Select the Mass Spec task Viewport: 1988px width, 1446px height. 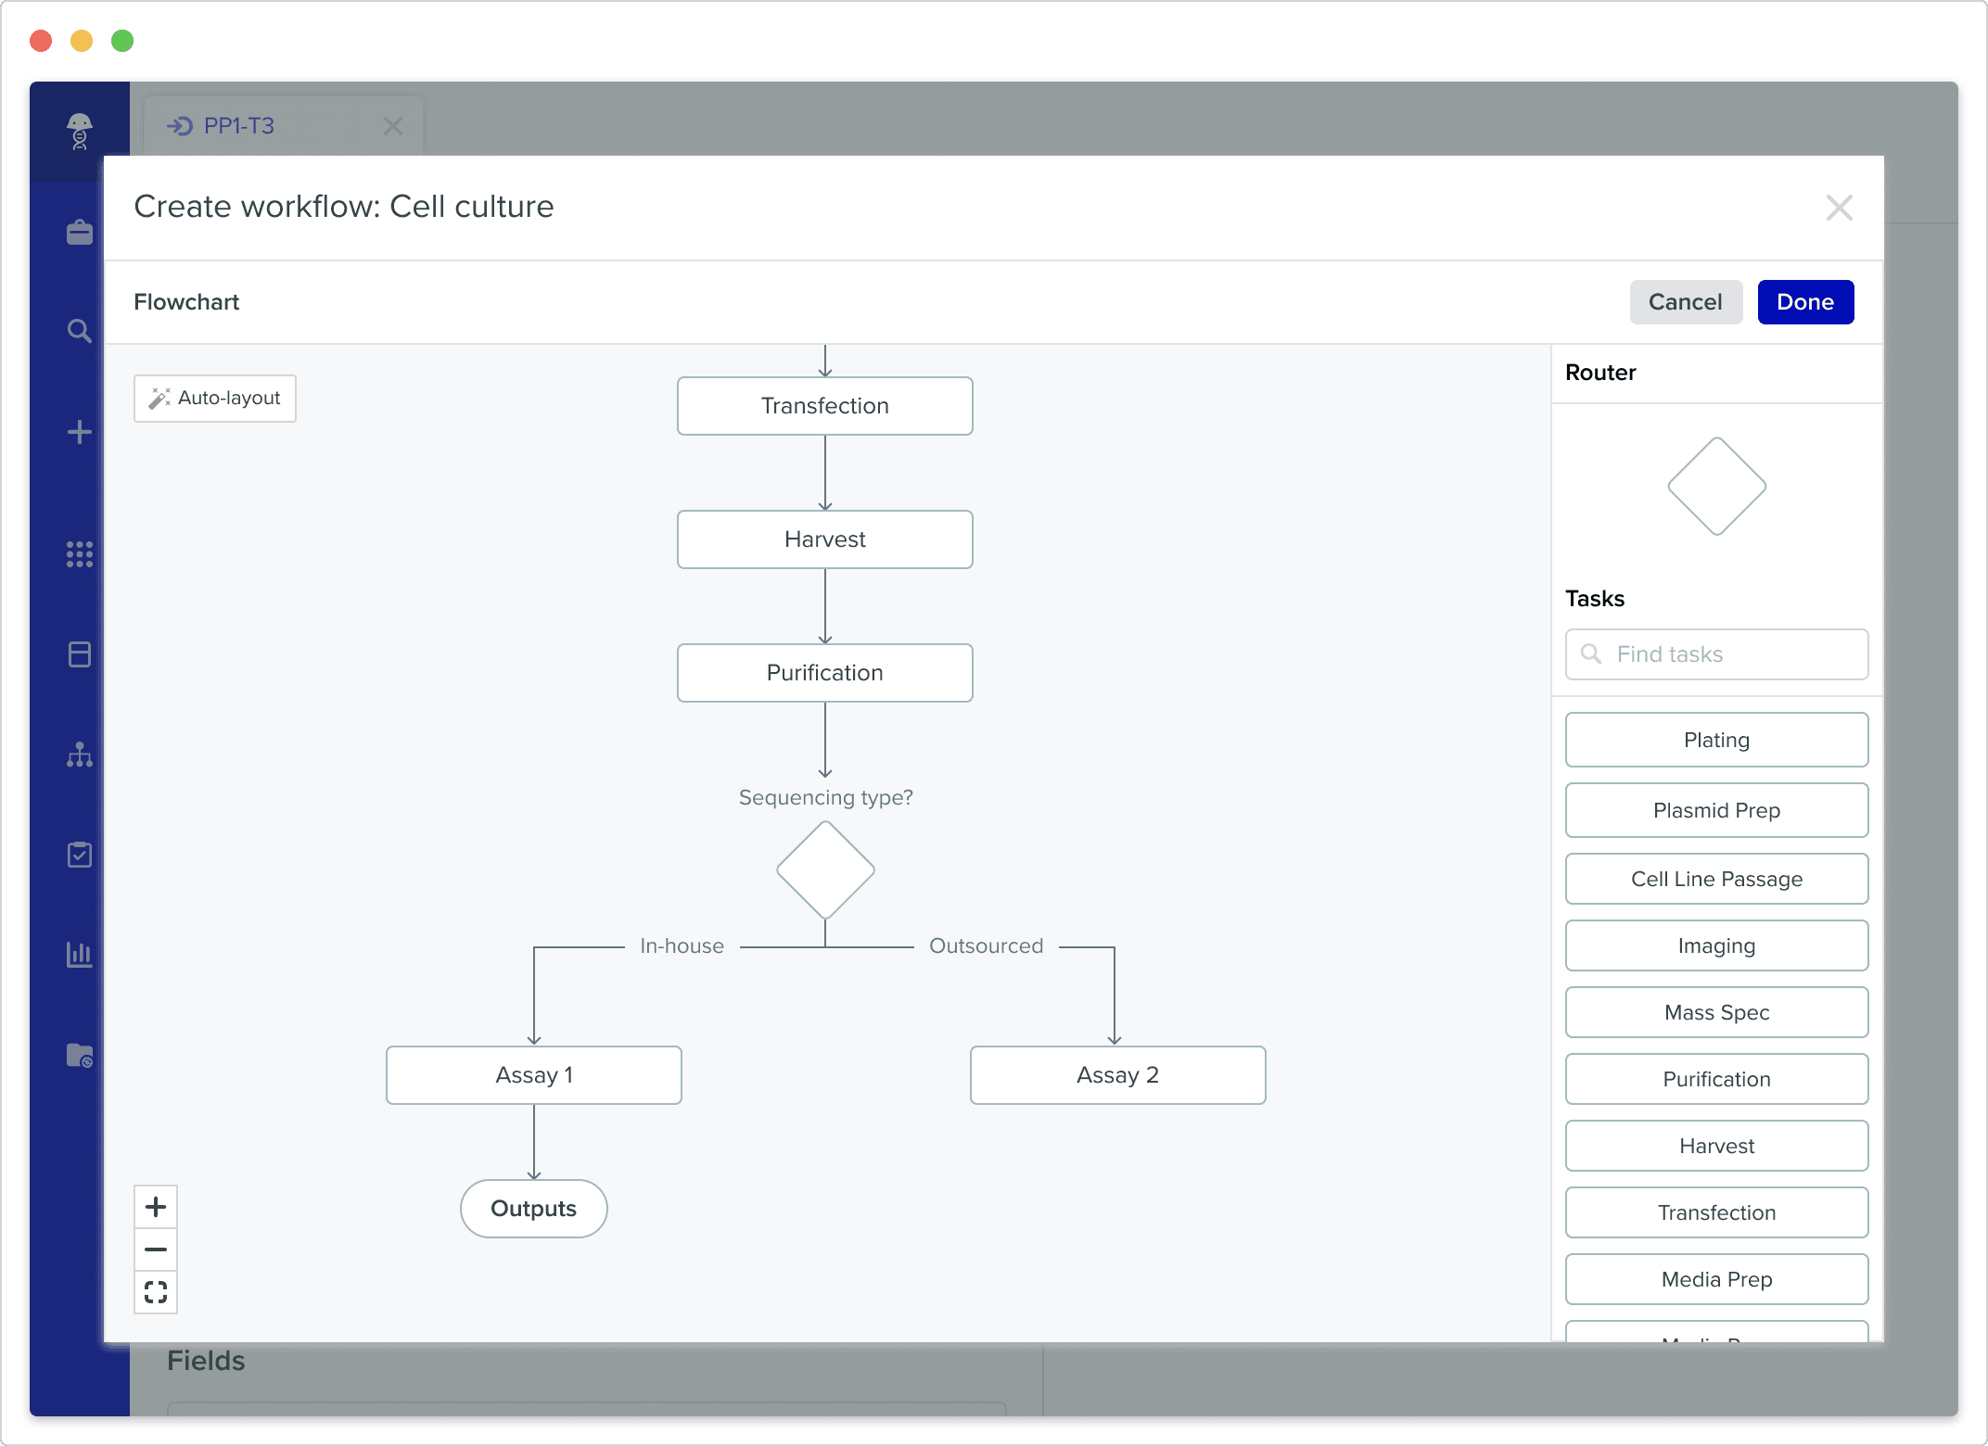1717,1012
